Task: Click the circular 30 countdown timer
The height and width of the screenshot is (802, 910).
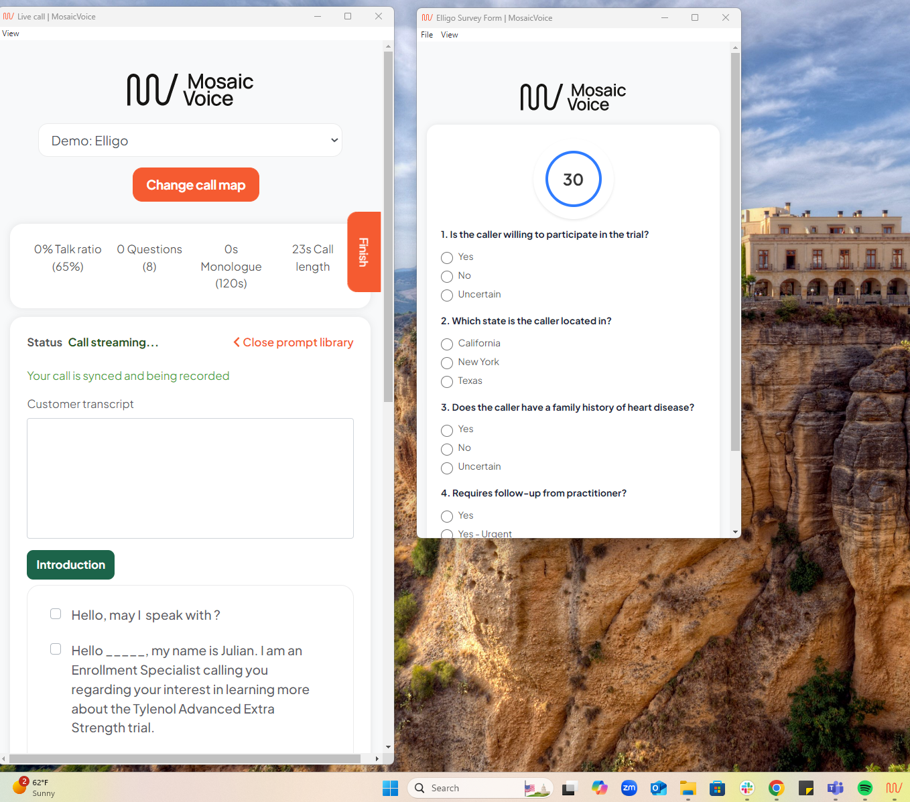Action: pos(573,180)
